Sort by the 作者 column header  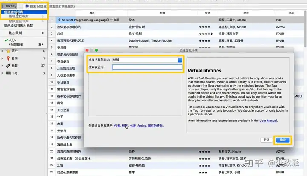[x=162, y=13]
